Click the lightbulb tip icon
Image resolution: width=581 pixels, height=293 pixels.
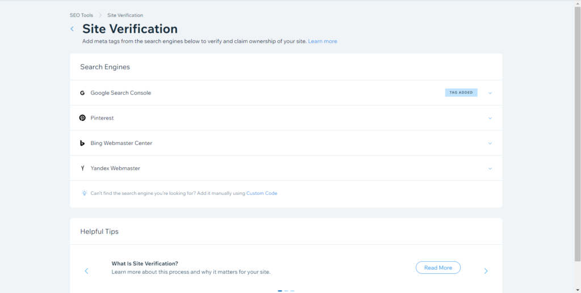85,193
